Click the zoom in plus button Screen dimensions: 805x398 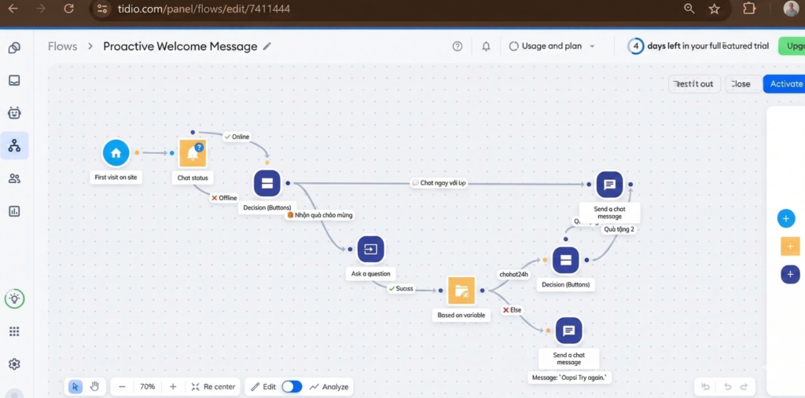[173, 386]
